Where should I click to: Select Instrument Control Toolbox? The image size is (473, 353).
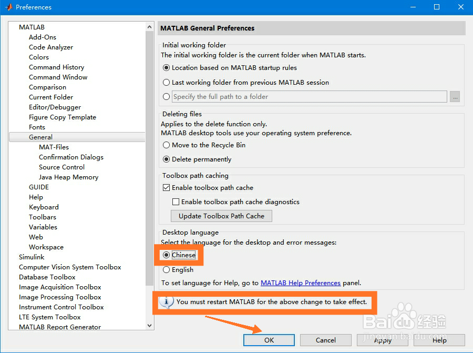61,307
